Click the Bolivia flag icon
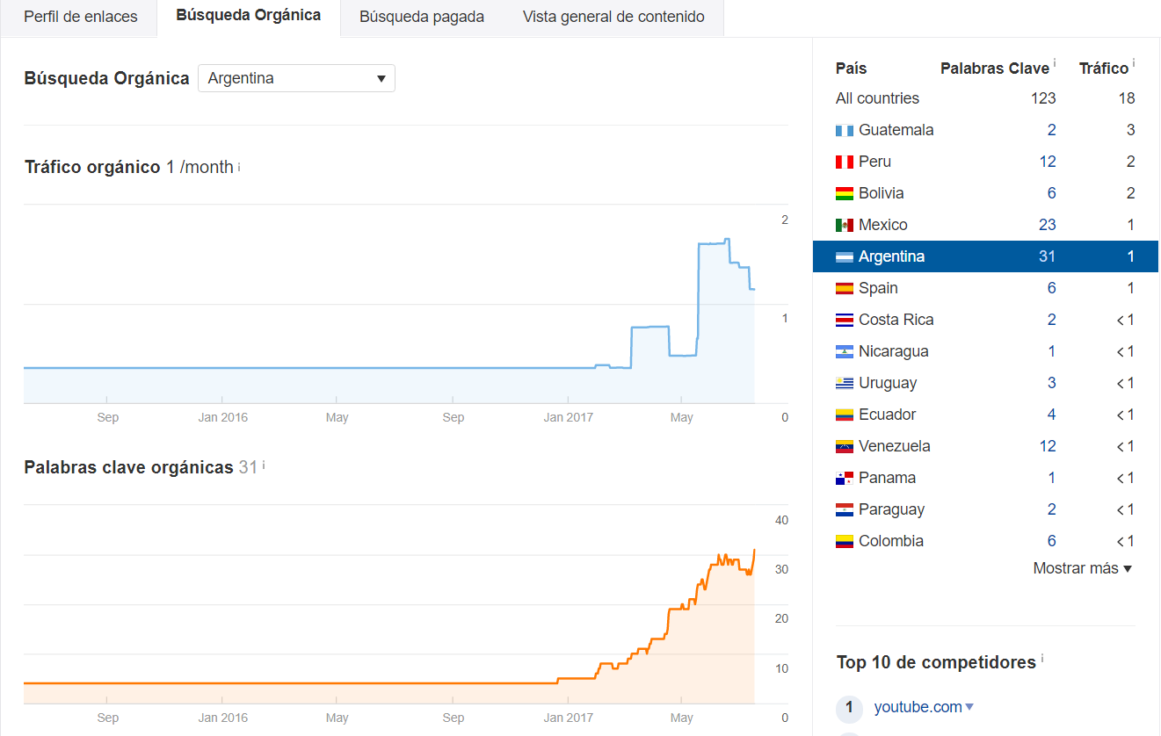This screenshot has width=1161, height=736. (x=845, y=194)
